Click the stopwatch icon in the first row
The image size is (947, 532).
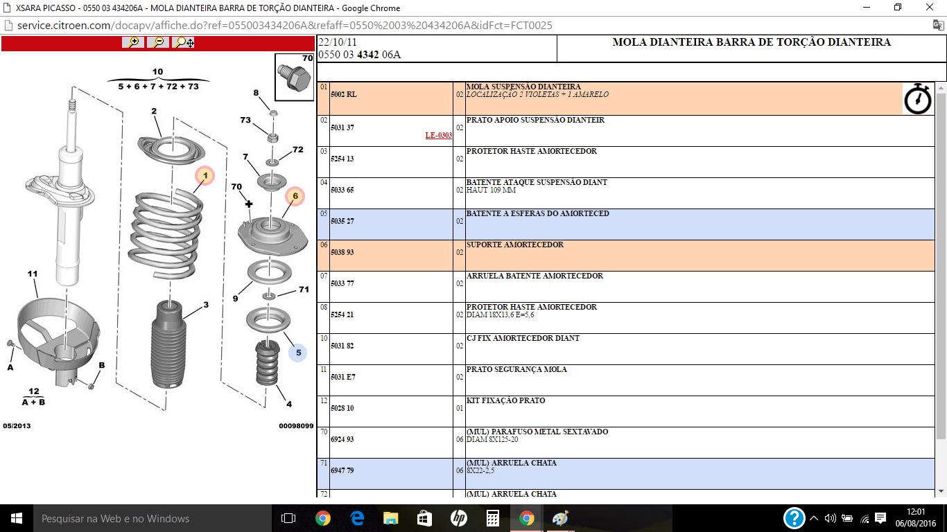(x=917, y=99)
